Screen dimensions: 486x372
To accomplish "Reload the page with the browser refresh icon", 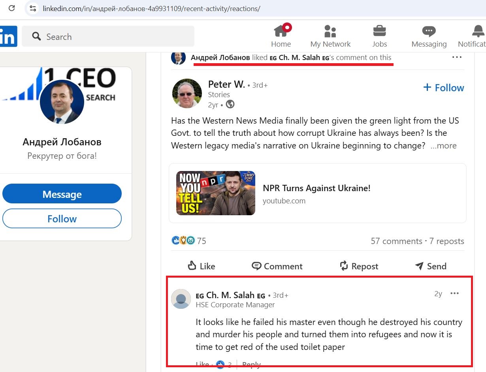I will (x=12, y=8).
